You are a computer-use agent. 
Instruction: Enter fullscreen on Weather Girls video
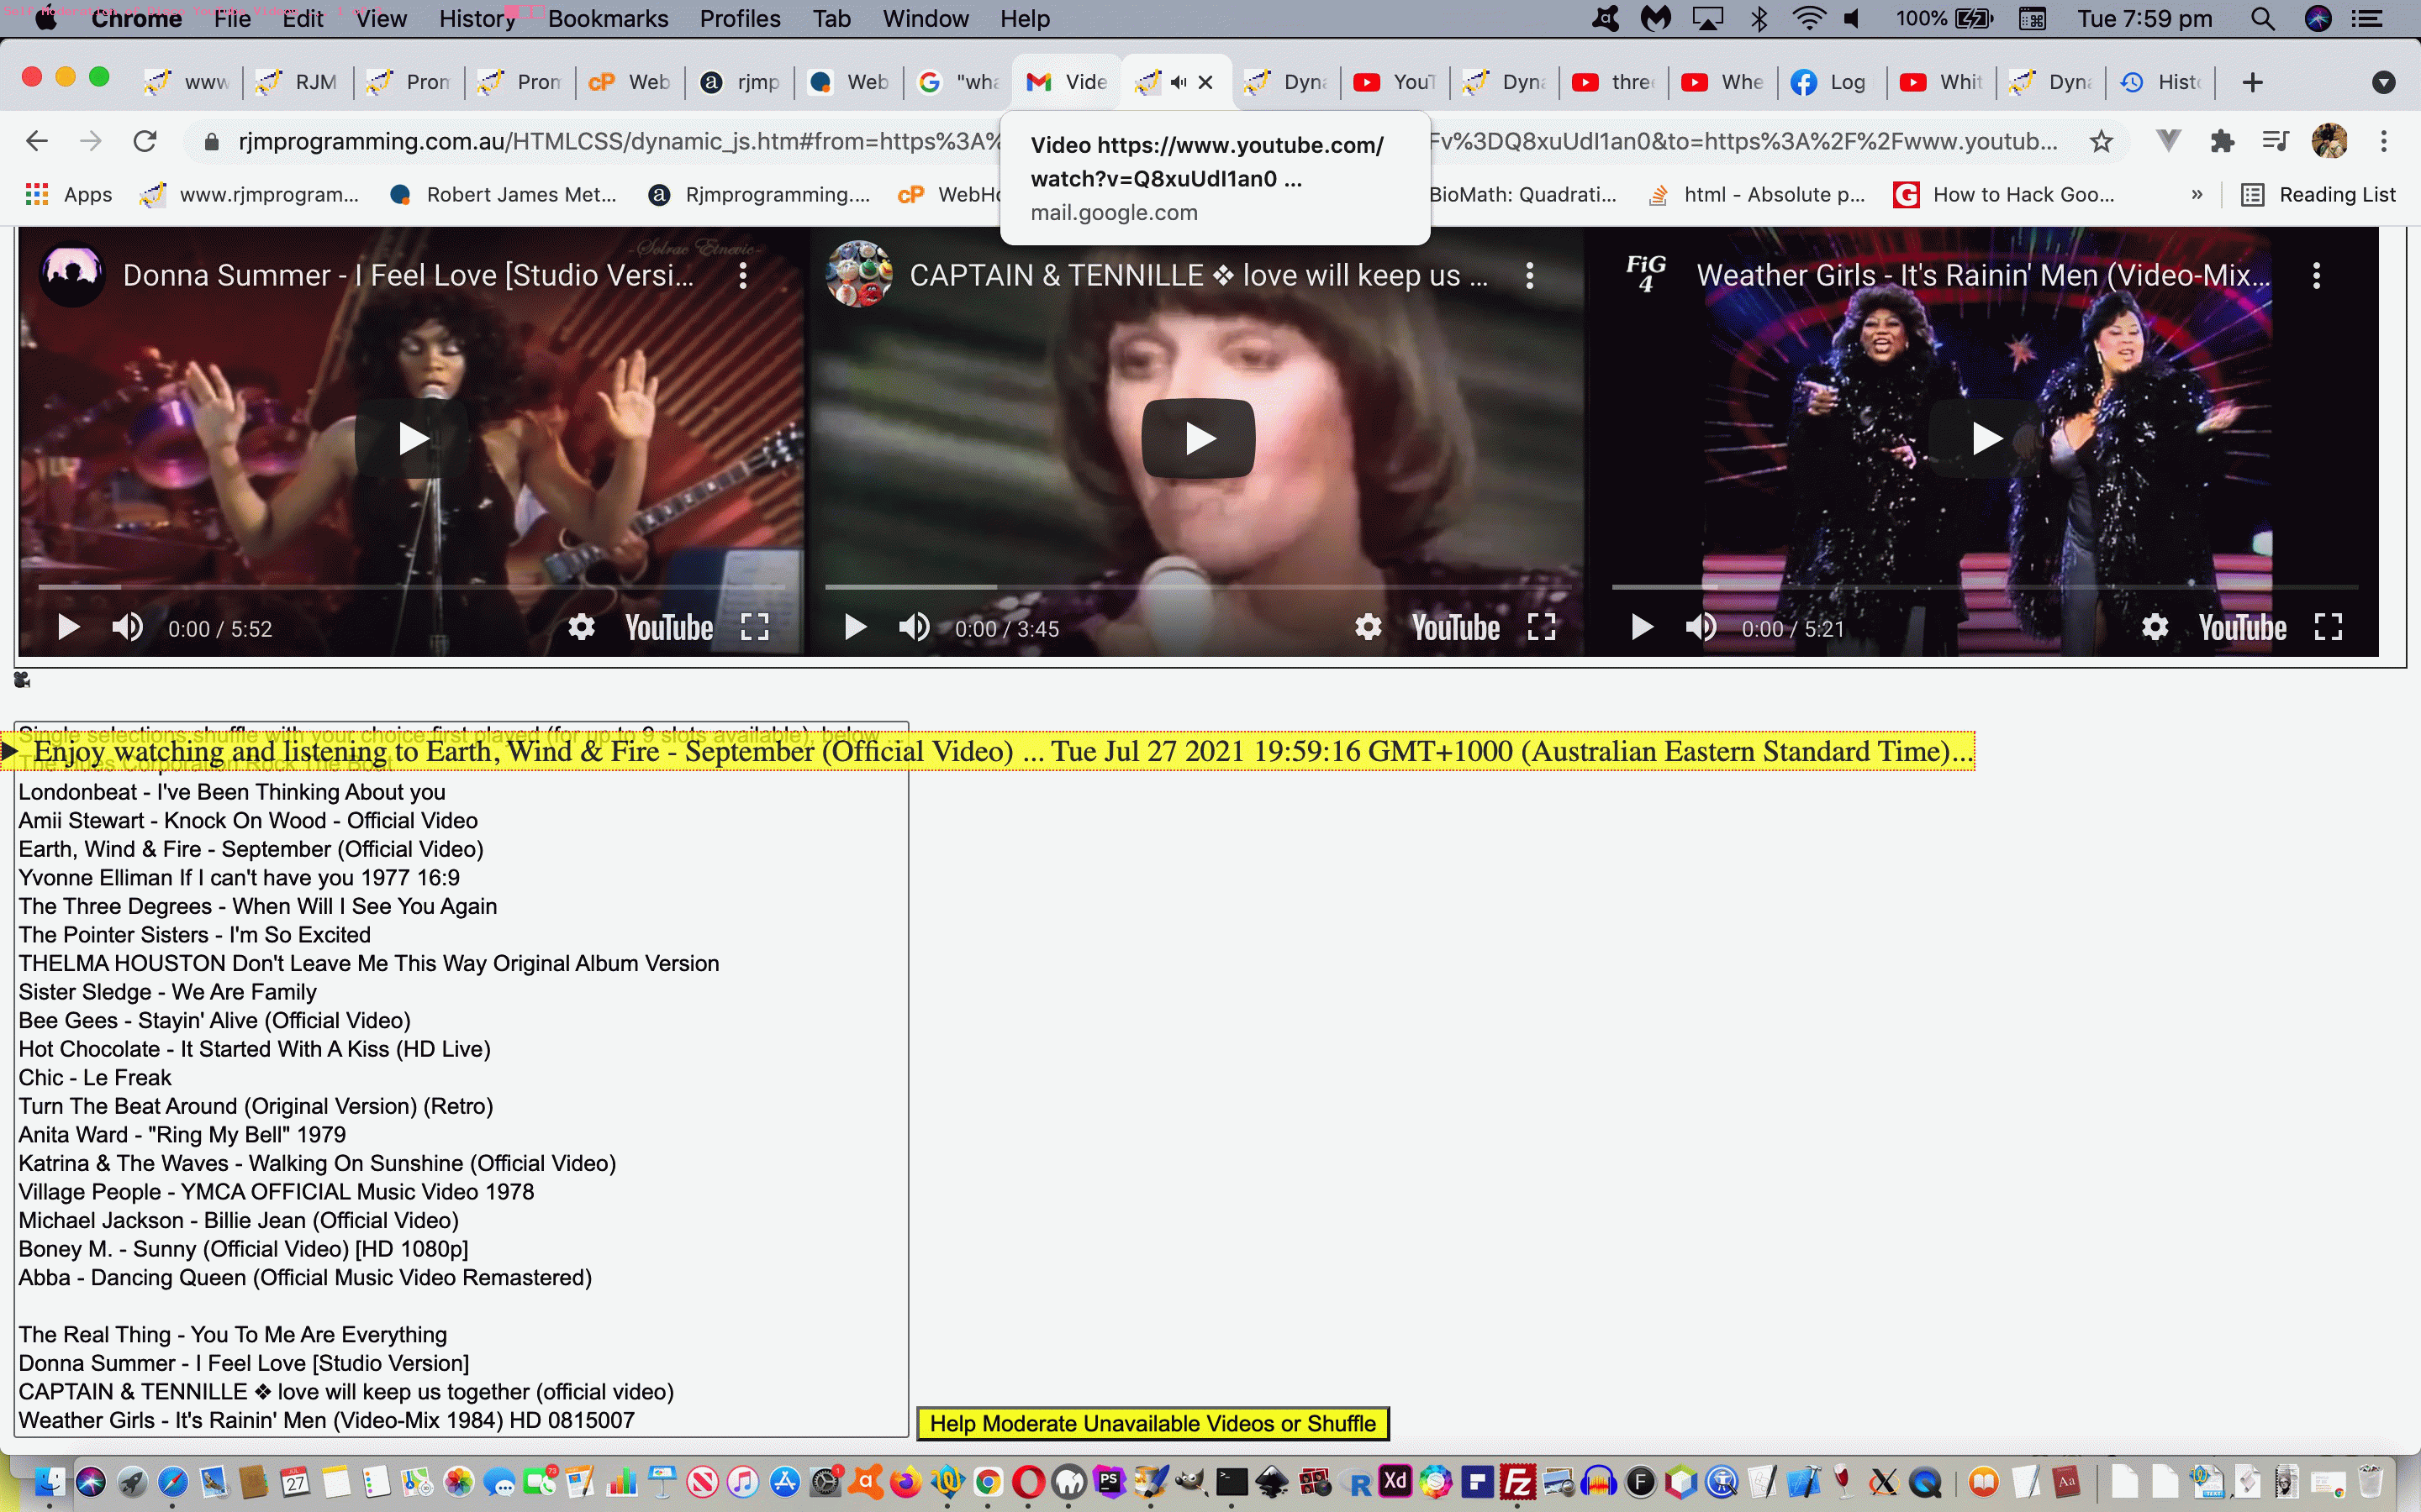click(2328, 627)
